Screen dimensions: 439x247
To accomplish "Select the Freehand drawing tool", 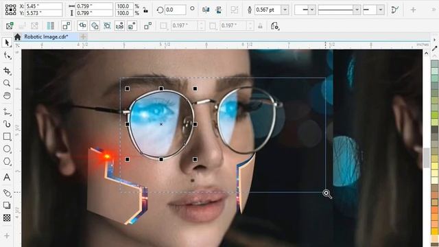I will (x=7, y=112).
